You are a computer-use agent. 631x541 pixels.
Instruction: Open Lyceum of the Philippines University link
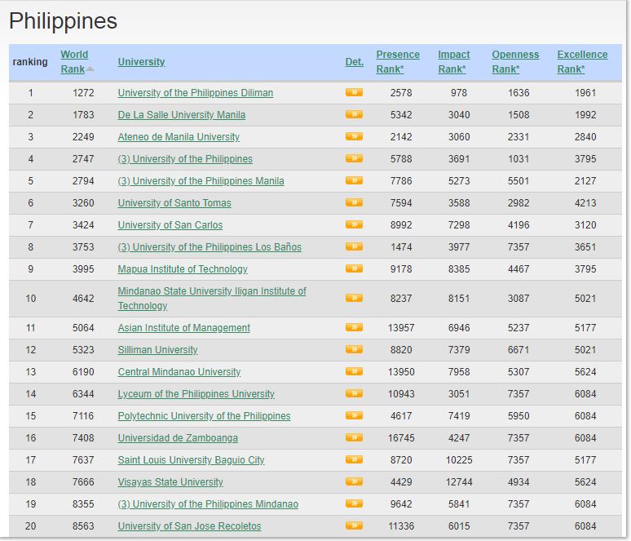[196, 394]
